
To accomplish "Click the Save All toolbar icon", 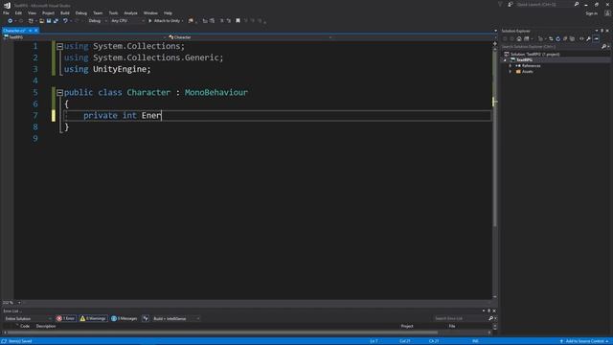I will [56, 21].
